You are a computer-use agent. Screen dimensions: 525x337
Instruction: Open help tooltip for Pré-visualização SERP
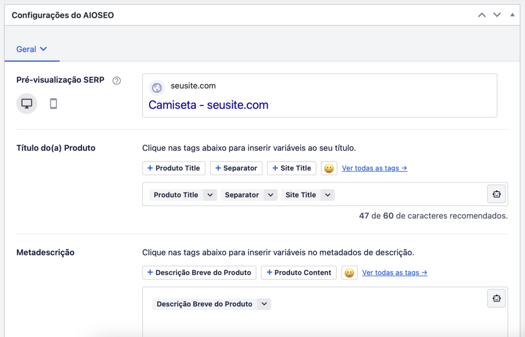click(116, 80)
